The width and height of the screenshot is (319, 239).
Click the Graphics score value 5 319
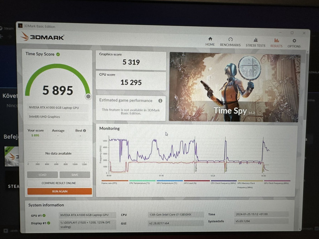(x=131, y=62)
